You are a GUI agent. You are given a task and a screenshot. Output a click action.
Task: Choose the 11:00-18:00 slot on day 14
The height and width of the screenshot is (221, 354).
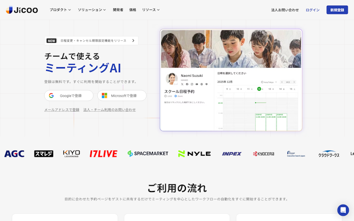(282, 122)
